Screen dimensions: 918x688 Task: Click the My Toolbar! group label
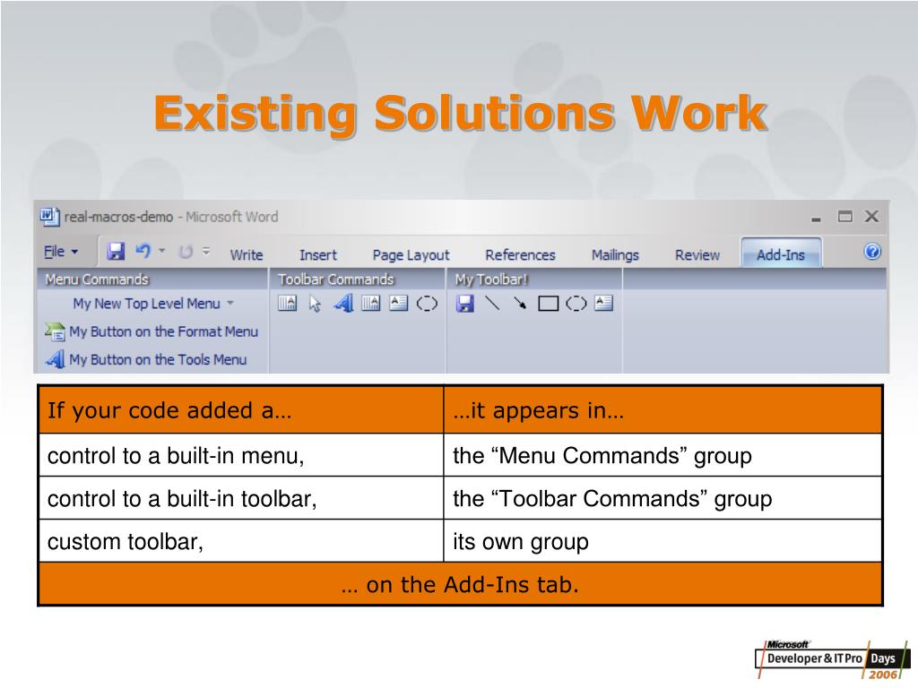click(491, 279)
